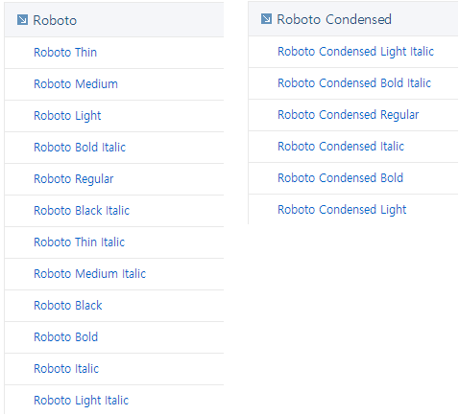The image size is (459, 415).
Task: Collapse the Roboto Condensed group arrow icon
Action: coord(266,19)
